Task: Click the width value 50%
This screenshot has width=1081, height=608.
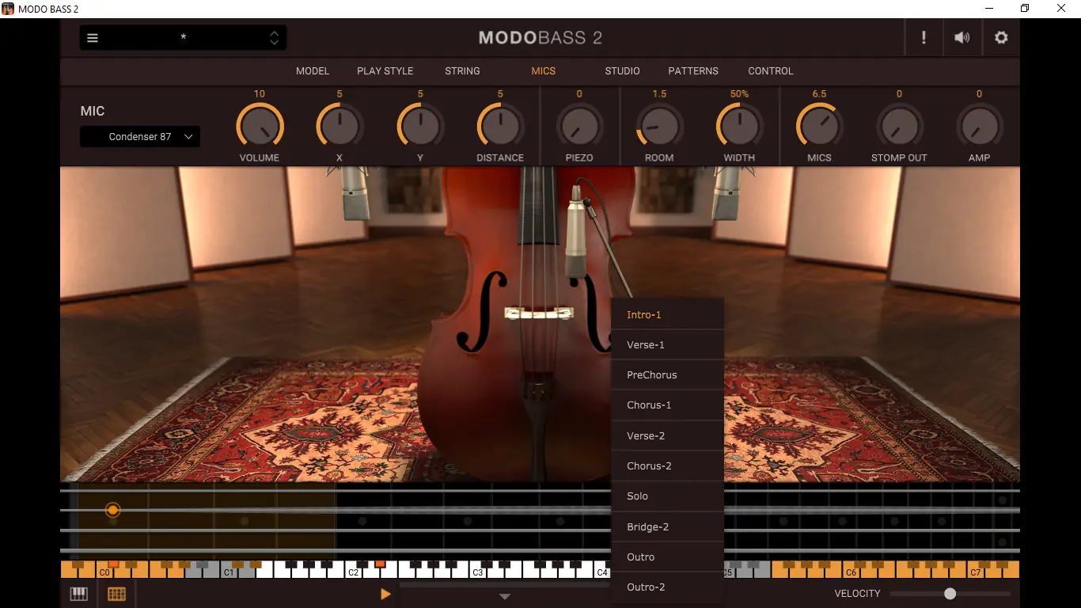Action: (739, 94)
